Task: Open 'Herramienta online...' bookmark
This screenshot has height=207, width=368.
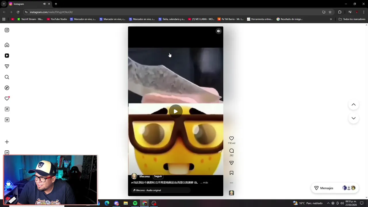Action: click(260, 19)
